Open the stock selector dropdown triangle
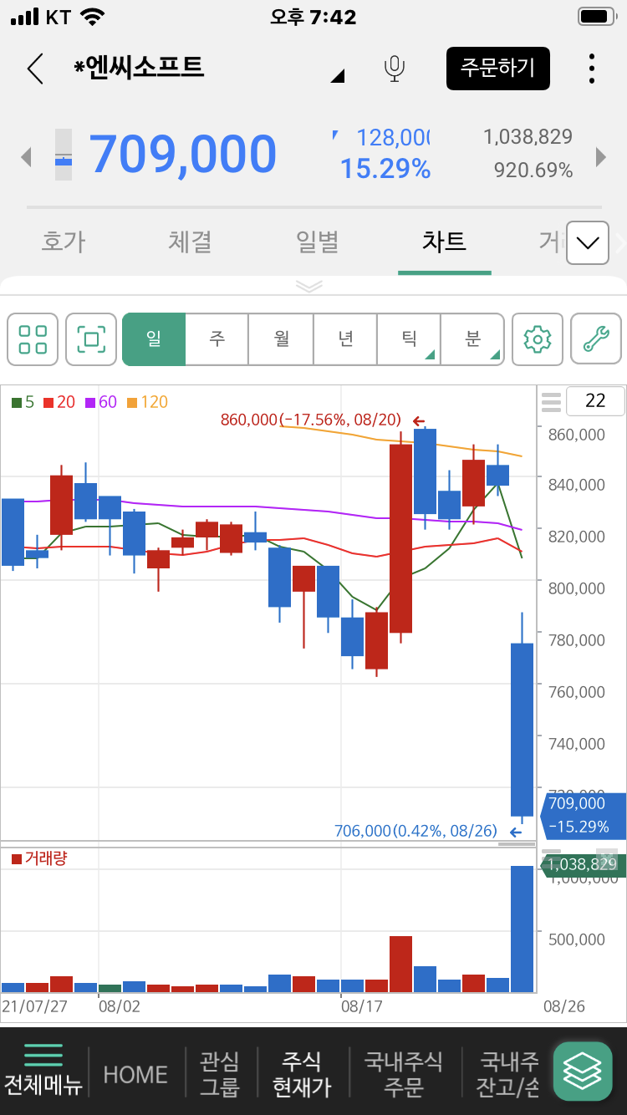The height and width of the screenshot is (1115, 627). (x=338, y=77)
